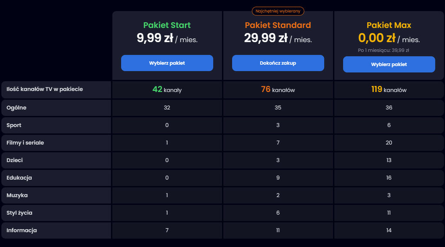Click the Pakiet Max title
The image size is (445, 247).
click(x=389, y=25)
